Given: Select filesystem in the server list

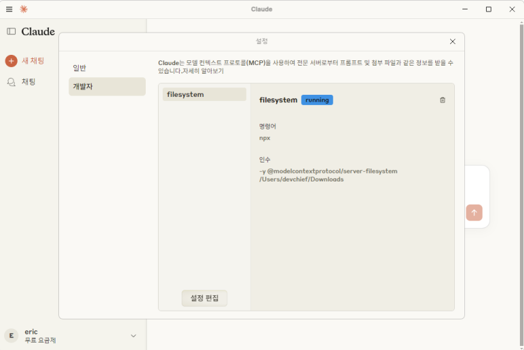Looking at the screenshot, I should coord(204,94).
